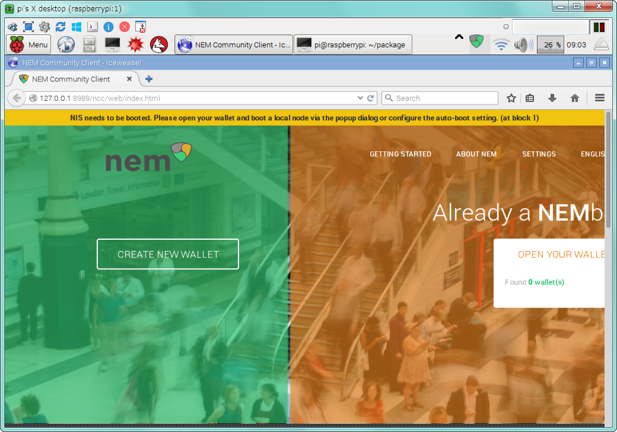Click the VNC toolbar text field
The image size is (617, 432).
[x=550, y=27]
